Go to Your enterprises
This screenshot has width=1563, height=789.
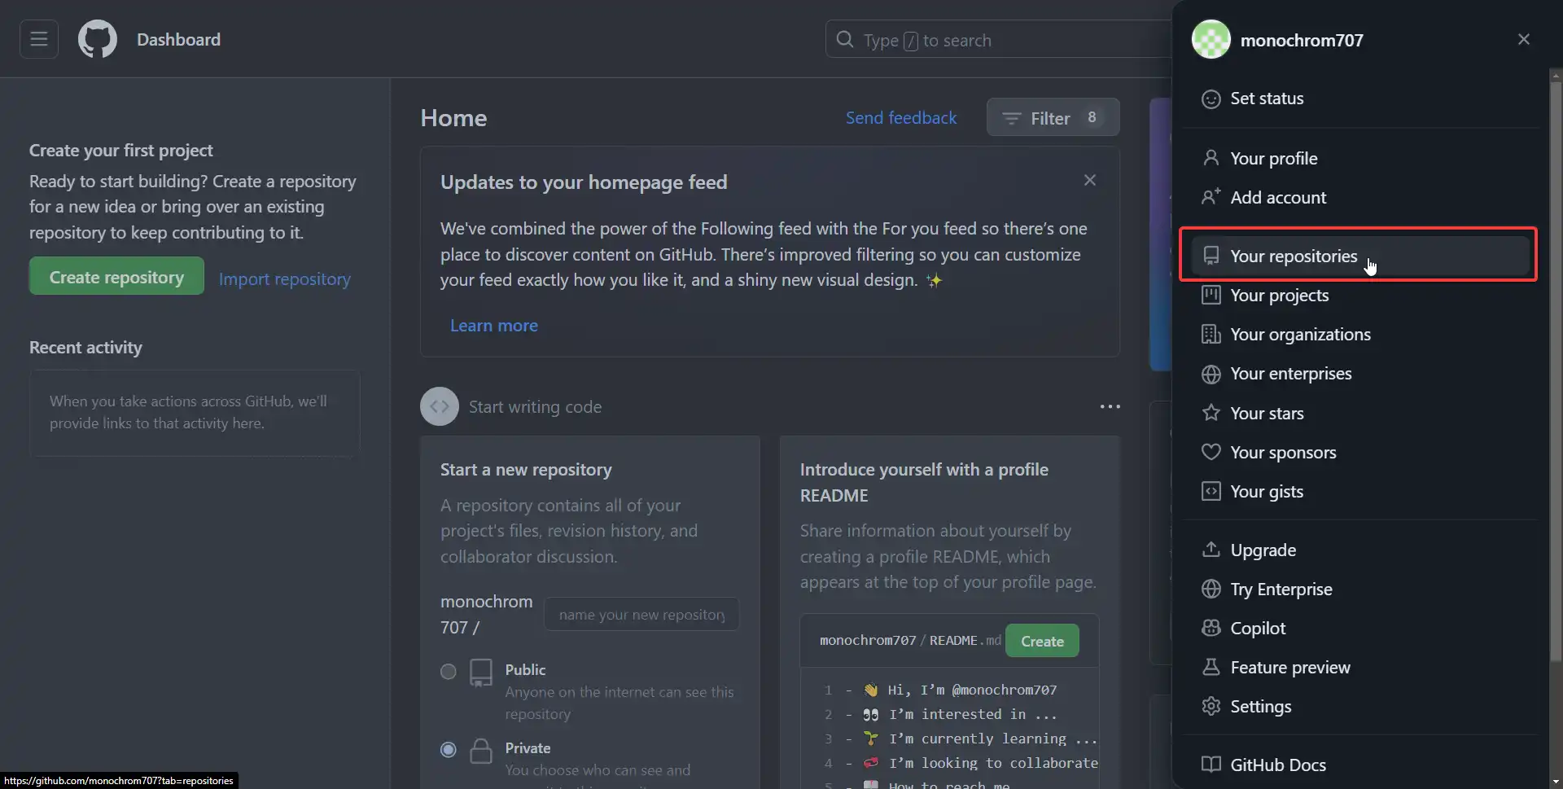point(1359,374)
